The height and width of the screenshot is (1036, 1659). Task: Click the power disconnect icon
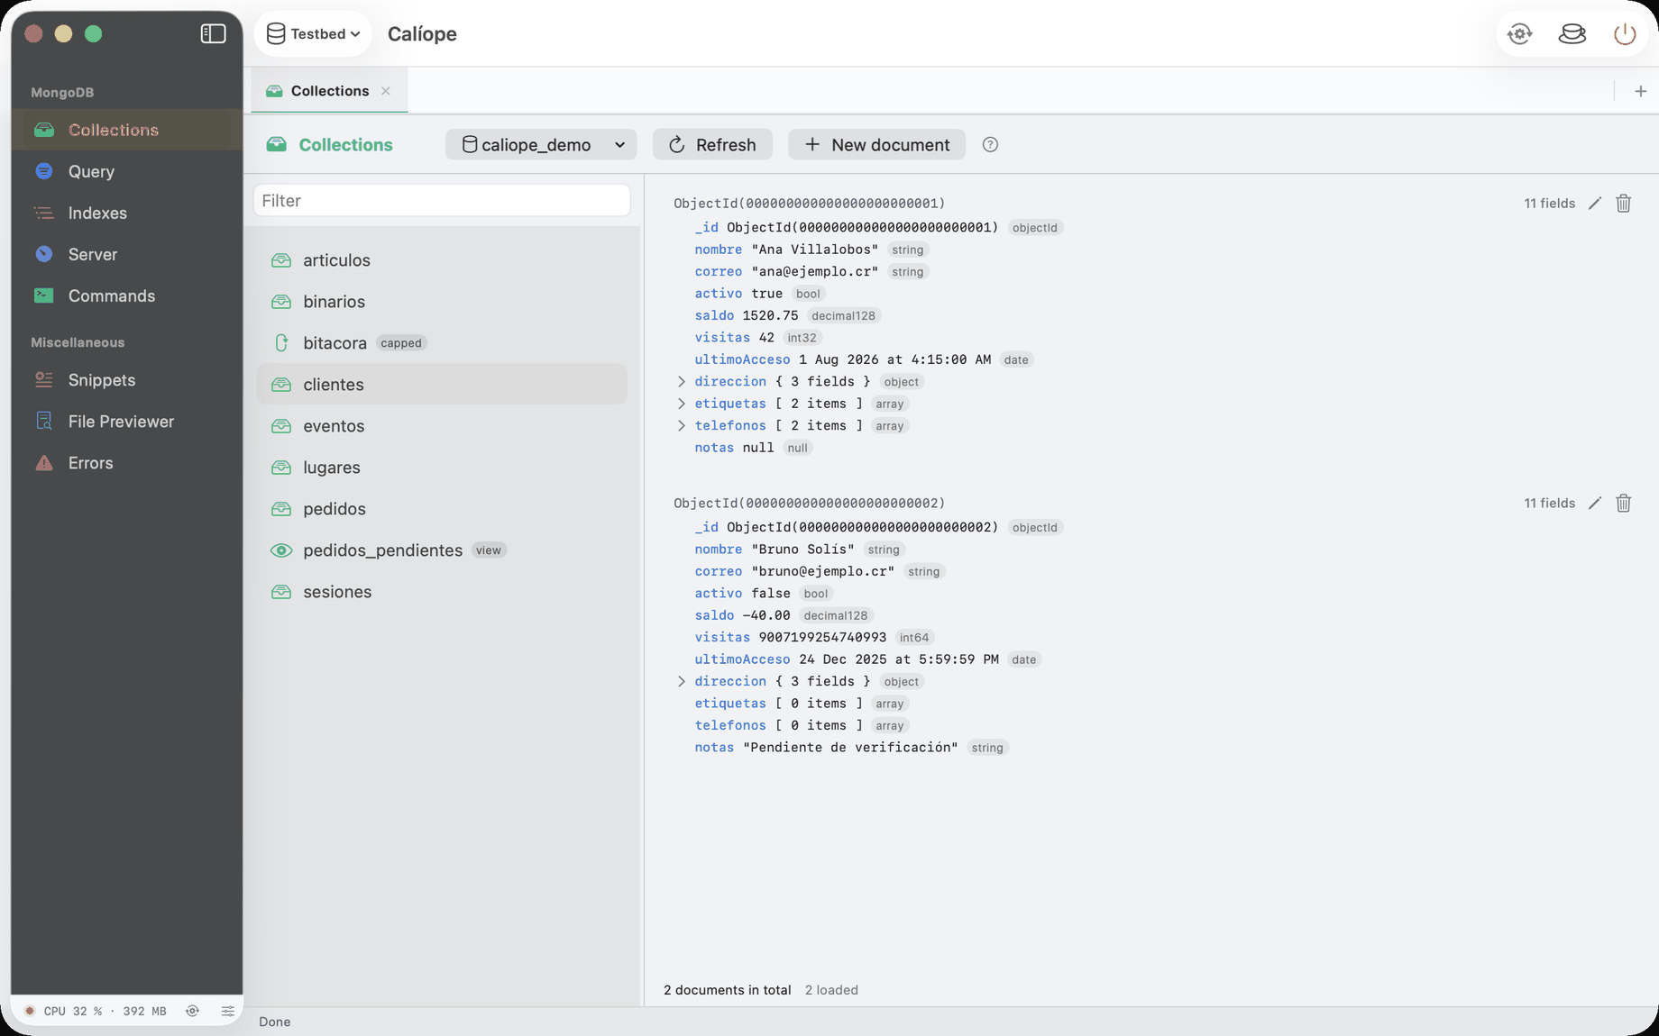click(1625, 34)
